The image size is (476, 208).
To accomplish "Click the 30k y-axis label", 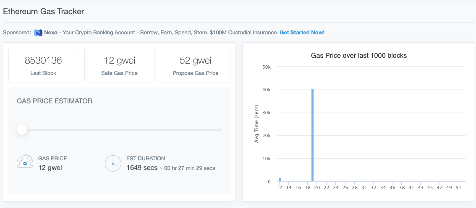I will point(266,113).
